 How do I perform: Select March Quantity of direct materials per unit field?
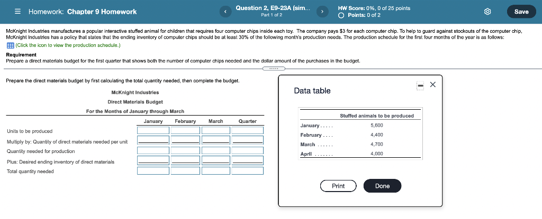coord(216,140)
